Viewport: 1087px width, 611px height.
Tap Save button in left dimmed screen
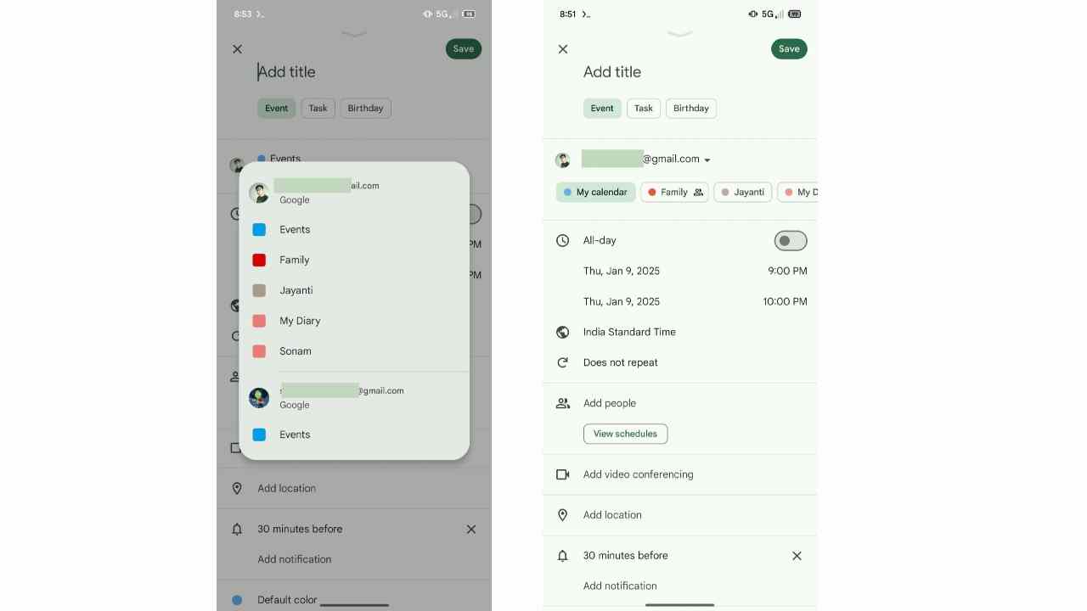click(464, 48)
